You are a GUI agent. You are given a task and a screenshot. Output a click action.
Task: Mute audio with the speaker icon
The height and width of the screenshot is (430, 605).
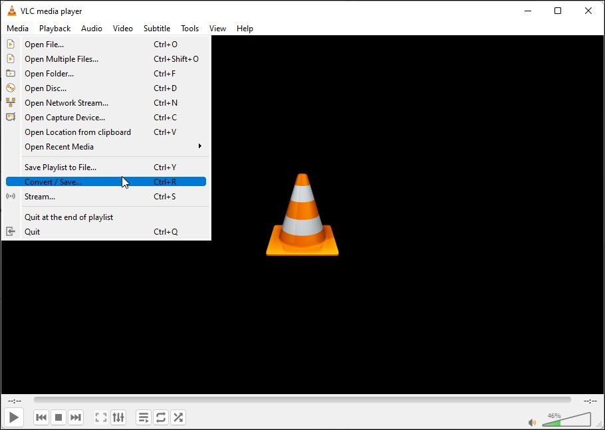532,422
